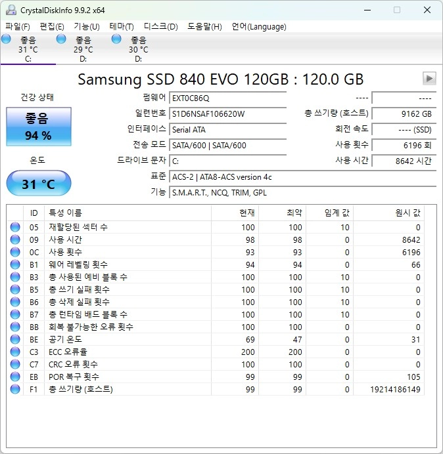Click the status icon for row BB
This screenshot has width=443, height=454.
tap(15, 327)
